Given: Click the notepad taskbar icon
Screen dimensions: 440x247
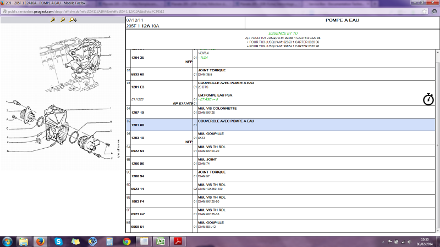Looking at the screenshot, I should click(144, 242).
